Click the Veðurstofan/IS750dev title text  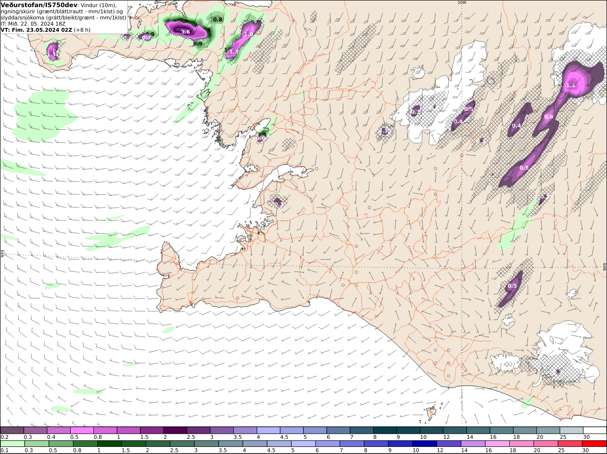coord(39,5)
